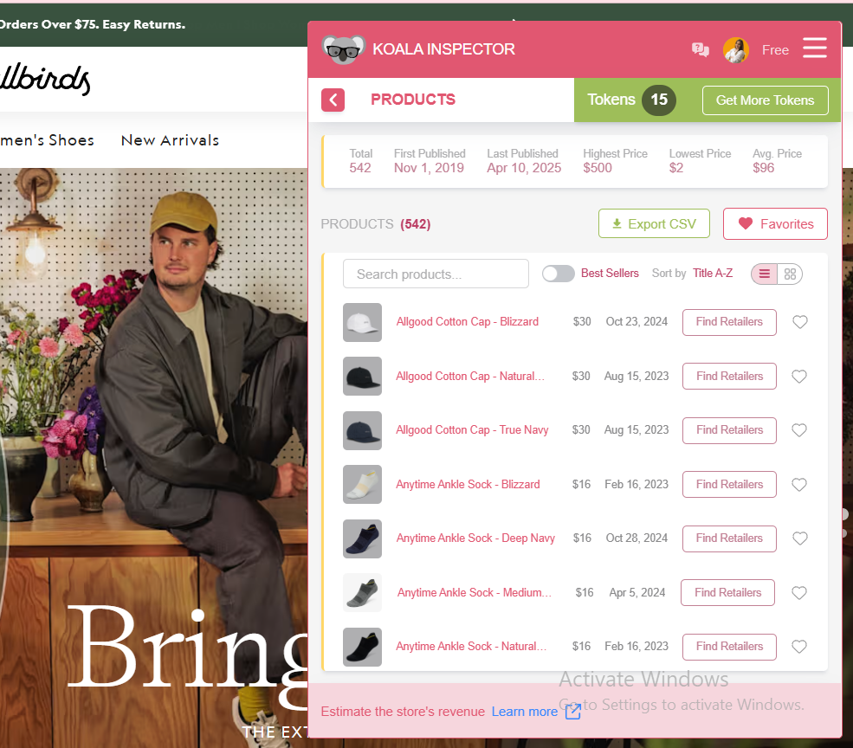This screenshot has height=748, width=853.
Task: Click the Anytime Ankle Sock - Blizzard thumbnail
Action: tap(362, 485)
